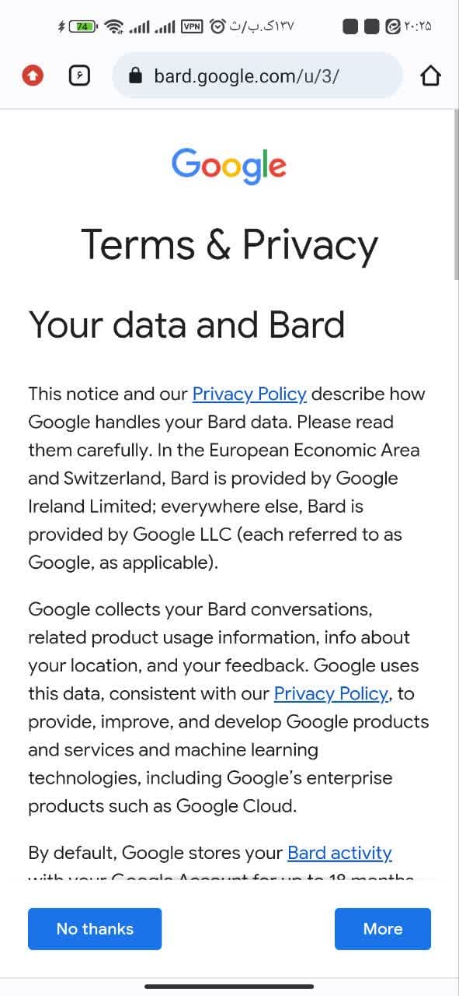459x996 pixels.
Task: Tap the bottom navigation gesture bar
Action: click(x=229, y=987)
